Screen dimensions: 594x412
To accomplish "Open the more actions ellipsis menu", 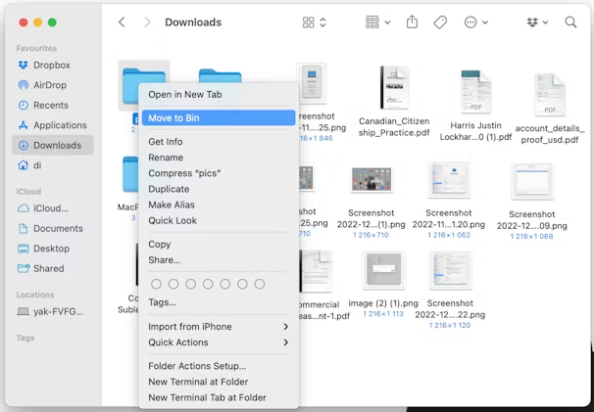I will point(475,22).
